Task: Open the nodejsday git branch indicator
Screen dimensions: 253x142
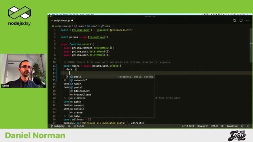Action: (58, 126)
